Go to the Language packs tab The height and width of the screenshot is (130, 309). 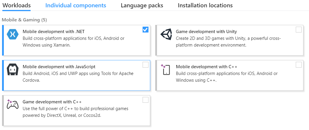pyautogui.click(x=142, y=5)
